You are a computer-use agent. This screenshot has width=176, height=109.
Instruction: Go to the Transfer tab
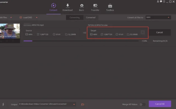click(95, 7)
